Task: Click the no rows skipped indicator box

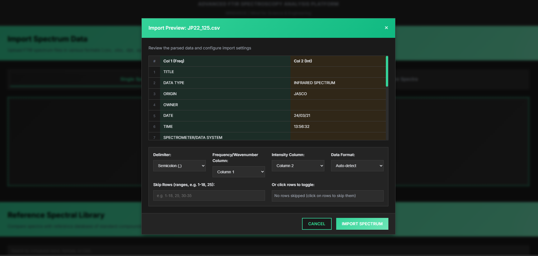Action: (x=327, y=196)
